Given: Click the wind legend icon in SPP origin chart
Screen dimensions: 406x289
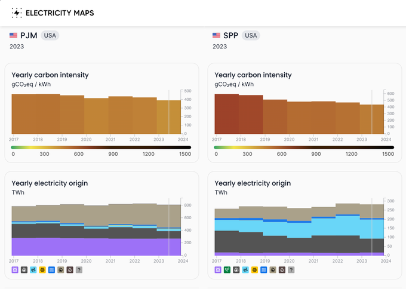Looking at the screenshot, I should (245, 270).
